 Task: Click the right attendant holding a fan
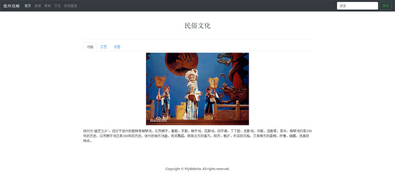(x=210, y=101)
